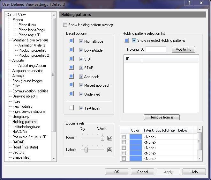The height and width of the screenshot is (180, 211).
Task: Toggle Show selected Holding patterns checkbox
Action: click(x=134, y=40)
